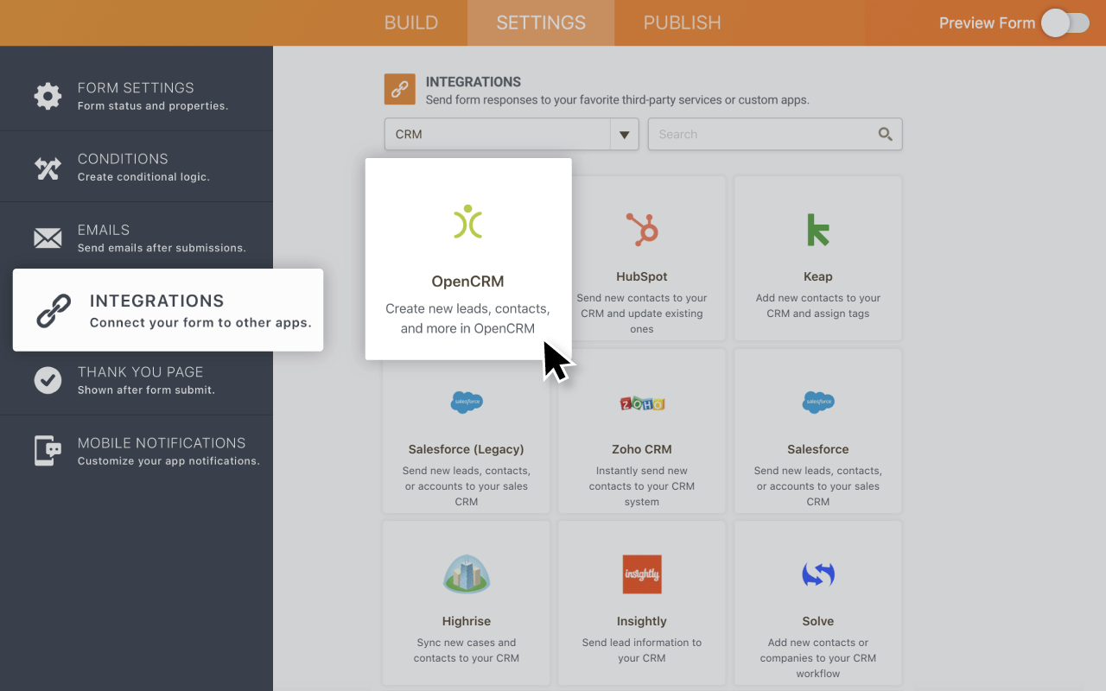Open Form Settings in the sidebar

coord(136,95)
